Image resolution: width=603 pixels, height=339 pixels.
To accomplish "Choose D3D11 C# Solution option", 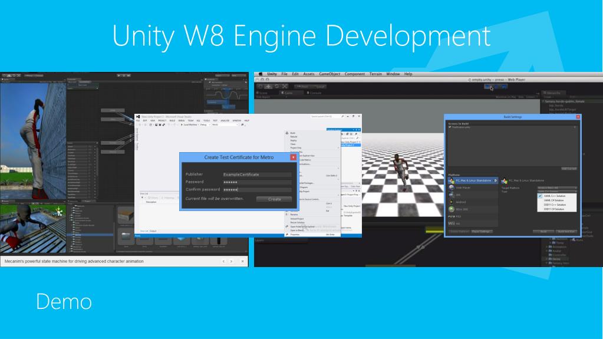I will (557, 209).
